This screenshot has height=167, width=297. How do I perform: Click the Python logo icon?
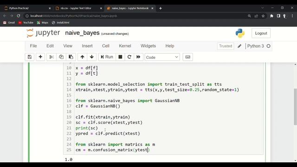tap(240, 33)
